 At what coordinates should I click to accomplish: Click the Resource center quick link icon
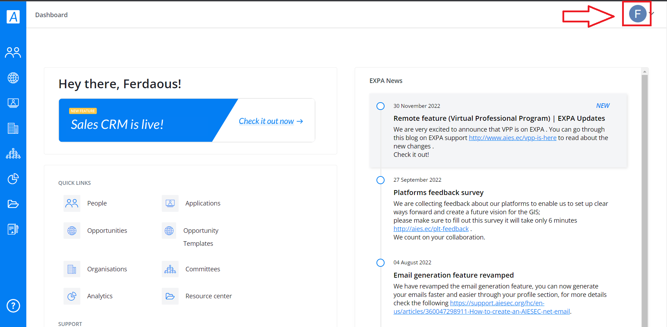(x=170, y=296)
